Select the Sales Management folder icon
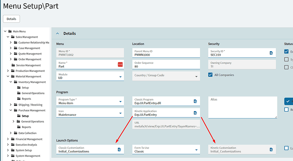The width and height of the screenshot is (293, 161). coord(13,37)
